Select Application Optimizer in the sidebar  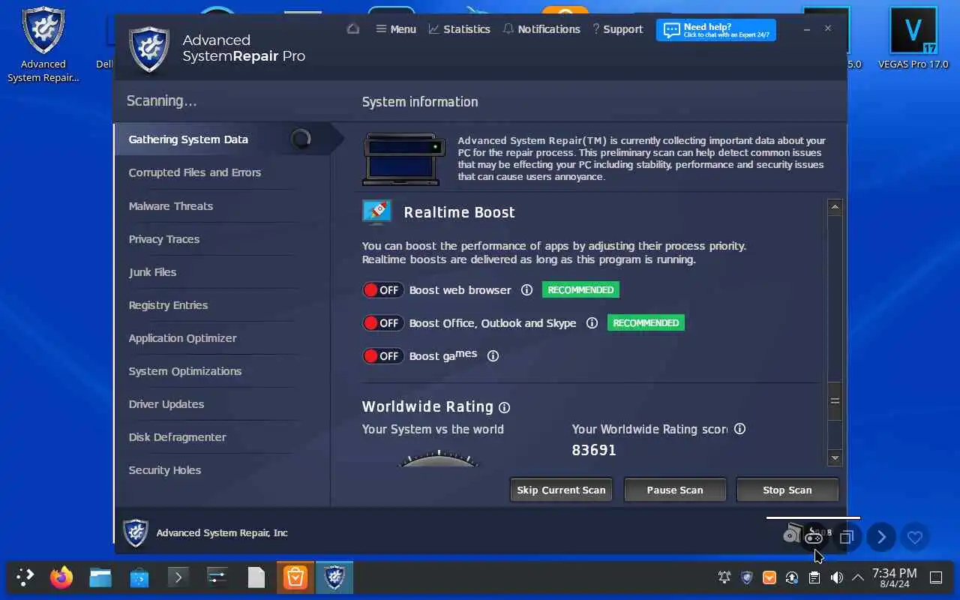[182, 338]
